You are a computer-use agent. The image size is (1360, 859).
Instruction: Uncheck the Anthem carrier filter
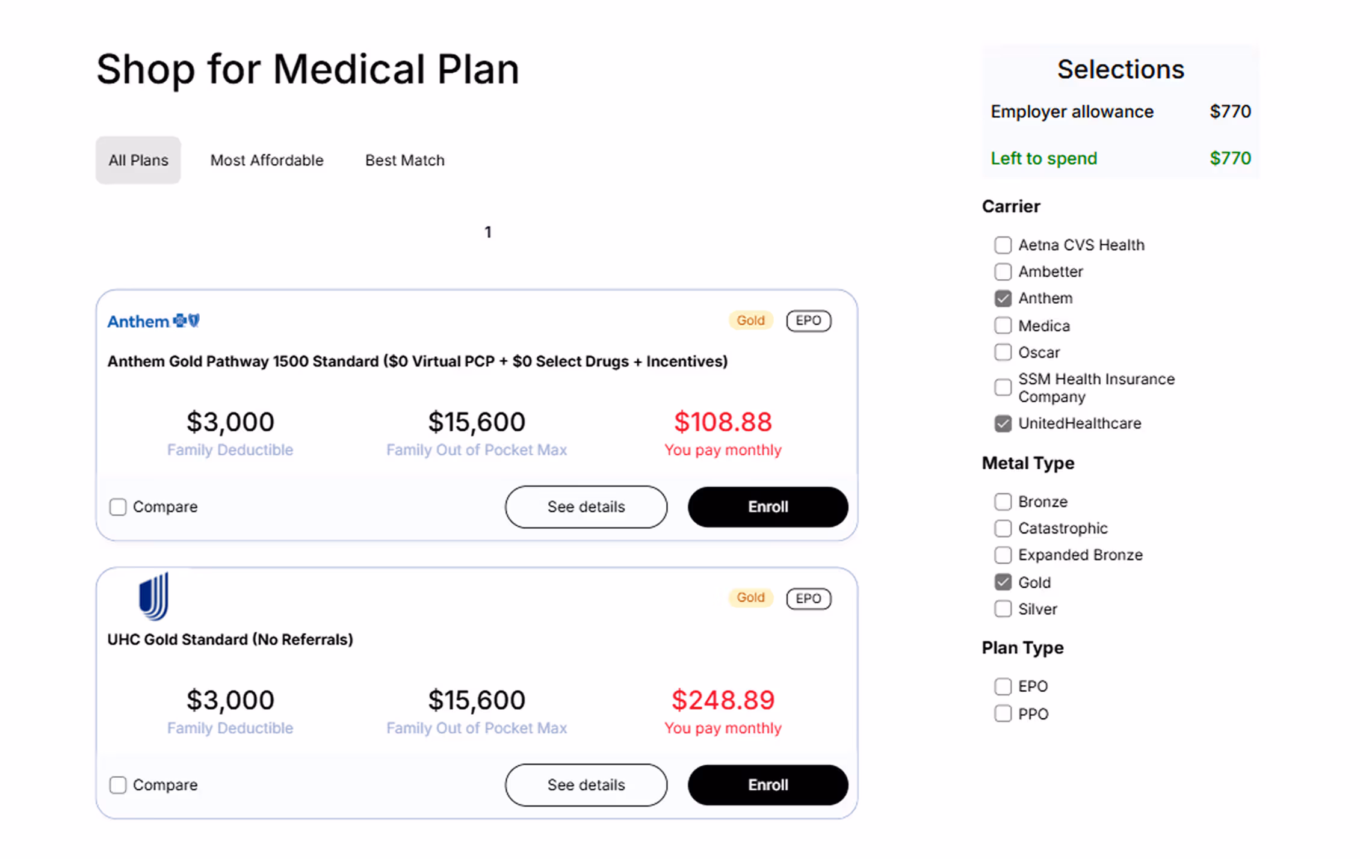pyautogui.click(x=1003, y=298)
